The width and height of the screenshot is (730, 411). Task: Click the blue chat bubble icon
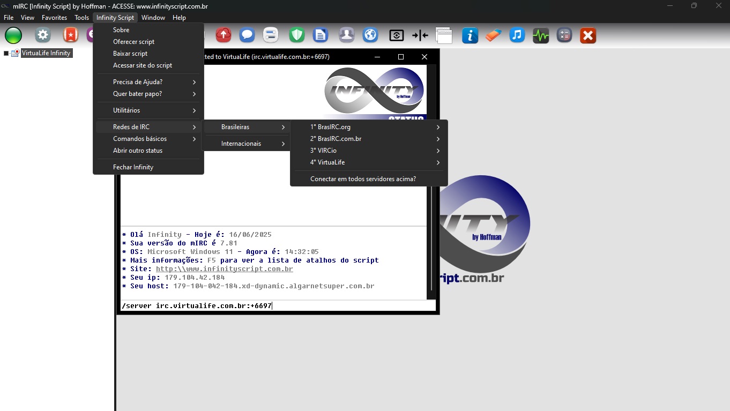tap(247, 35)
